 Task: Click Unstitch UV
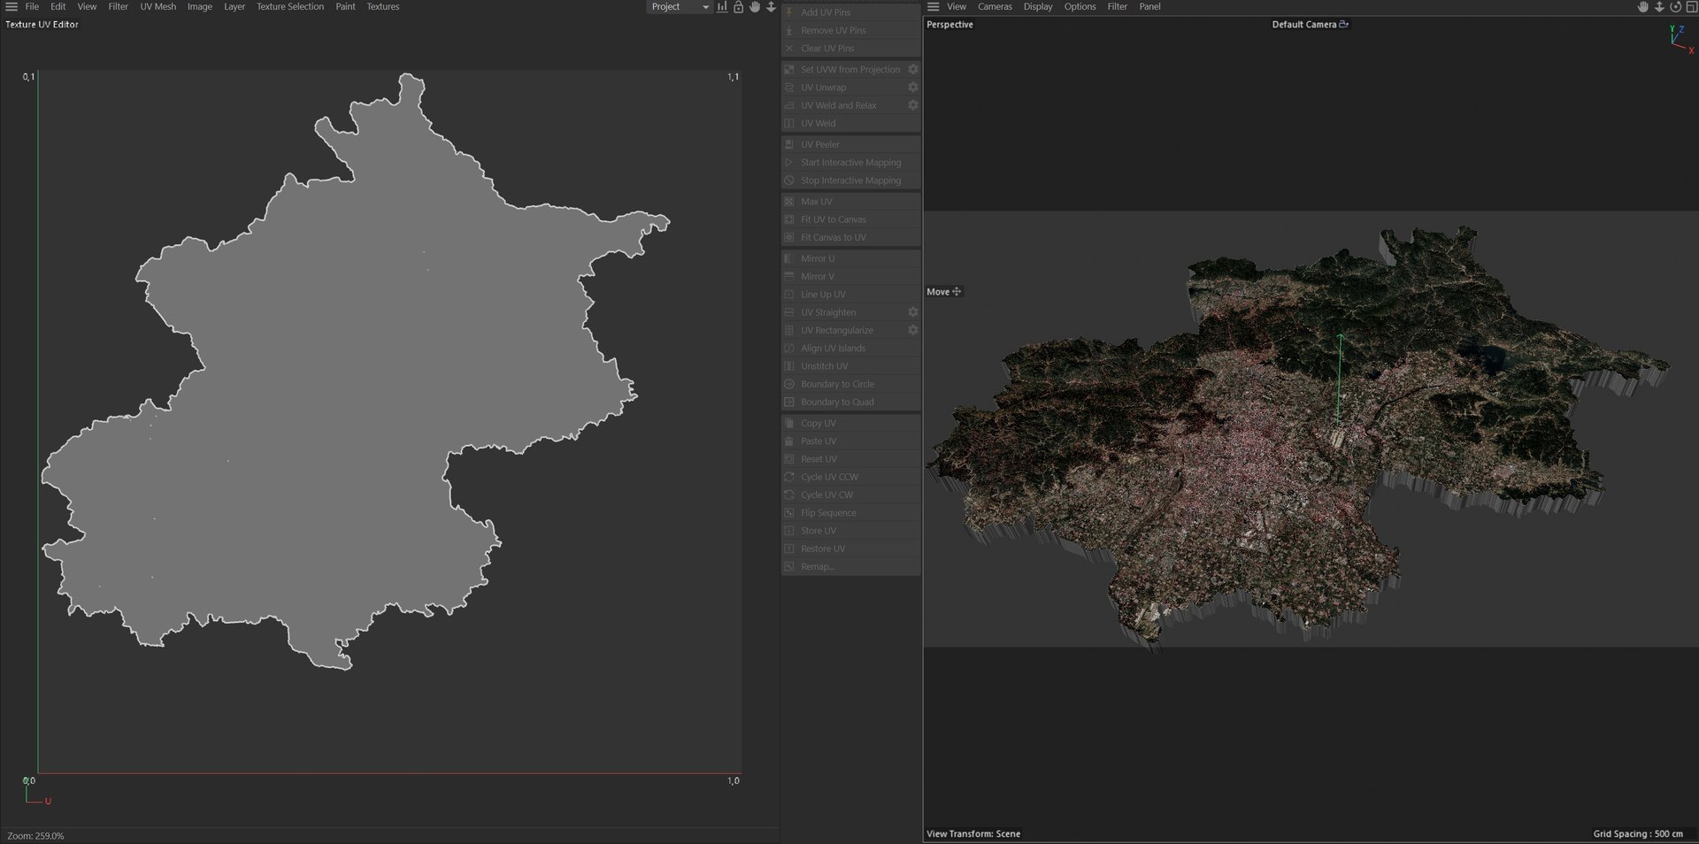point(850,366)
